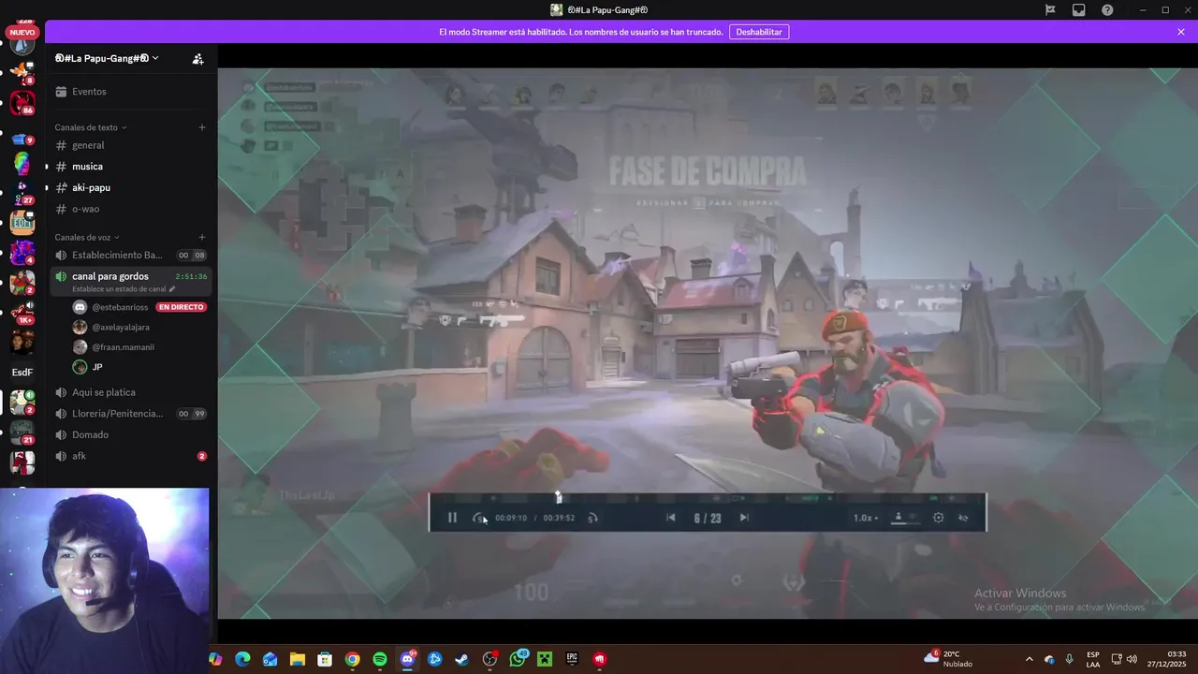Image resolution: width=1198 pixels, height=674 pixels.
Task: Open the Eventos calendar entry
Action: [131, 92]
